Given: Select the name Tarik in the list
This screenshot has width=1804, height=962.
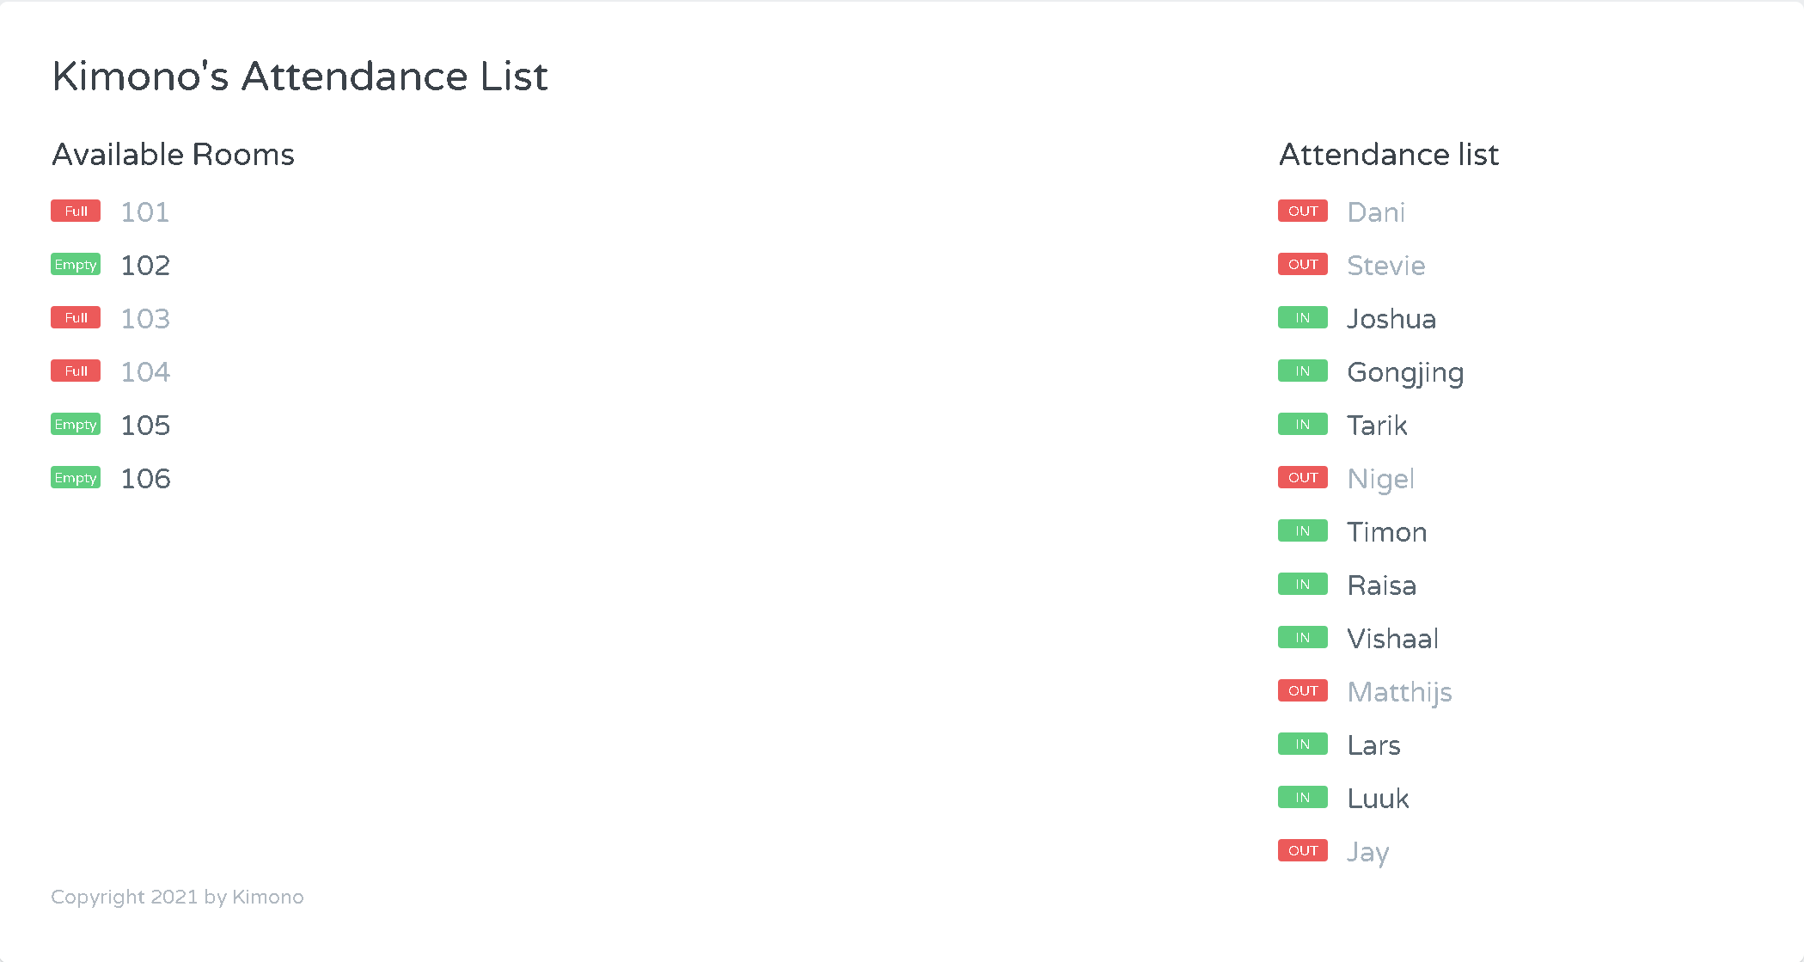Looking at the screenshot, I should tap(1377, 425).
